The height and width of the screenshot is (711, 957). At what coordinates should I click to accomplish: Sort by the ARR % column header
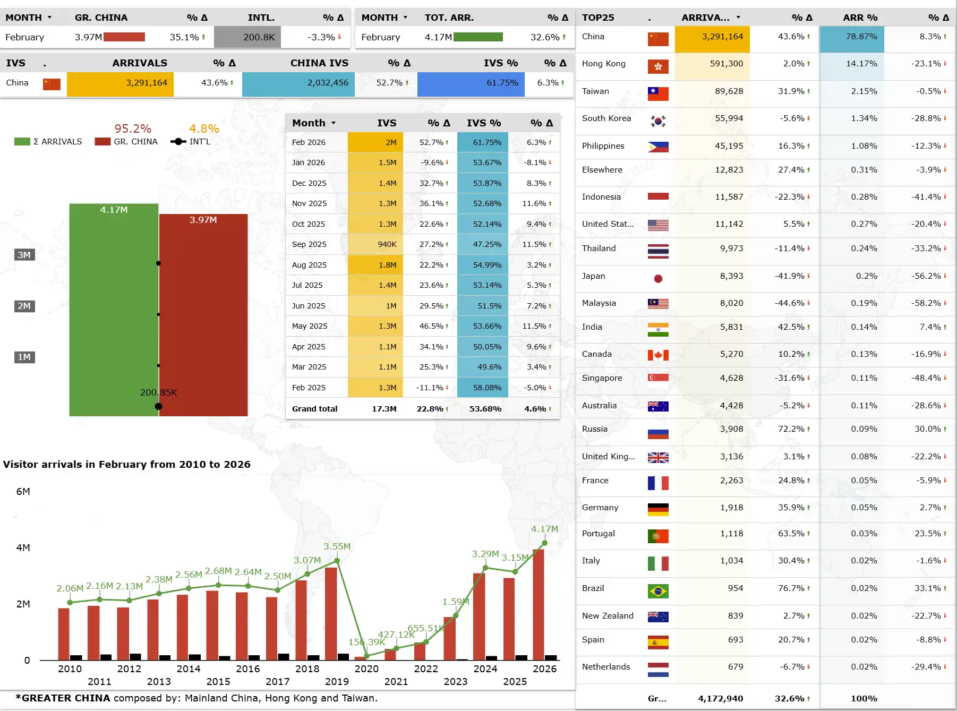(860, 18)
